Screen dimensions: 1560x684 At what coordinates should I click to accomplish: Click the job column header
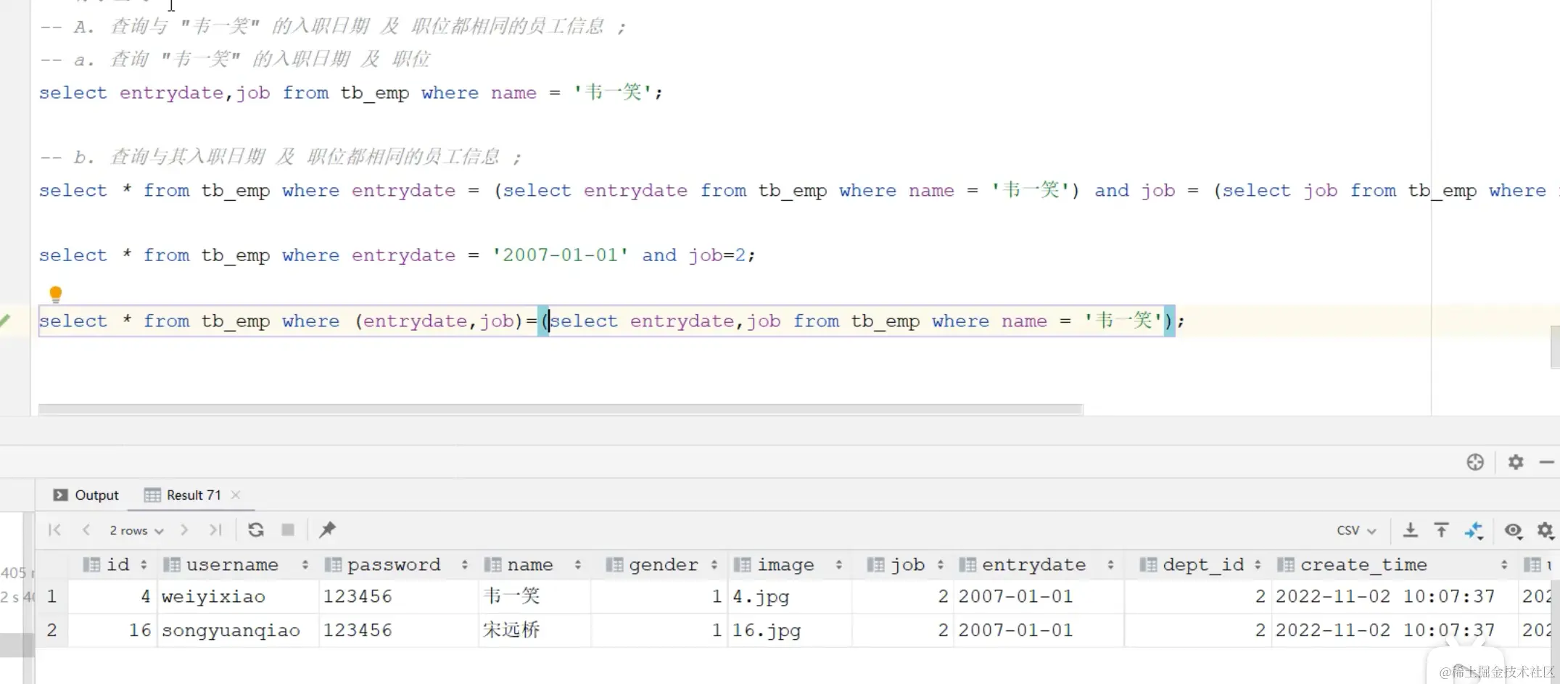tap(904, 564)
